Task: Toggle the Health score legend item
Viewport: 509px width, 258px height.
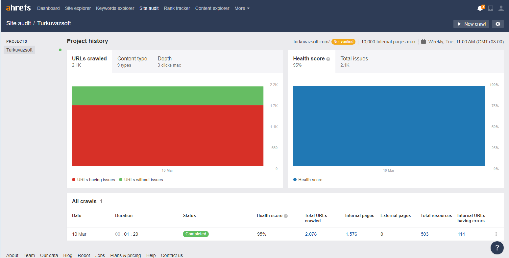Action: tap(308, 180)
